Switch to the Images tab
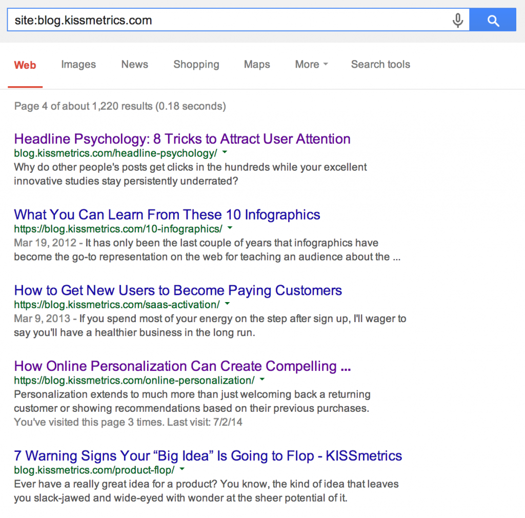This screenshot has height=518, width=525. pyautogui.click(x=78, y=64)
